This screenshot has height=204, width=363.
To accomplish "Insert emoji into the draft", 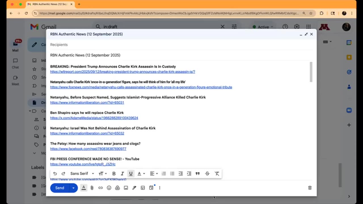I will [x=109, y=188].
